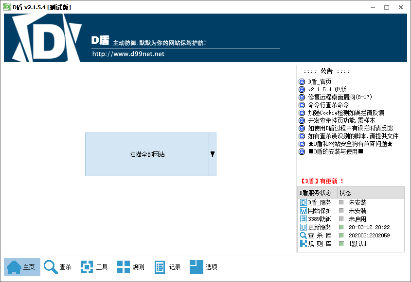Open the 查杀 magnifier scan tab
This screenshot has height=282, width=411.
point(51,267)
